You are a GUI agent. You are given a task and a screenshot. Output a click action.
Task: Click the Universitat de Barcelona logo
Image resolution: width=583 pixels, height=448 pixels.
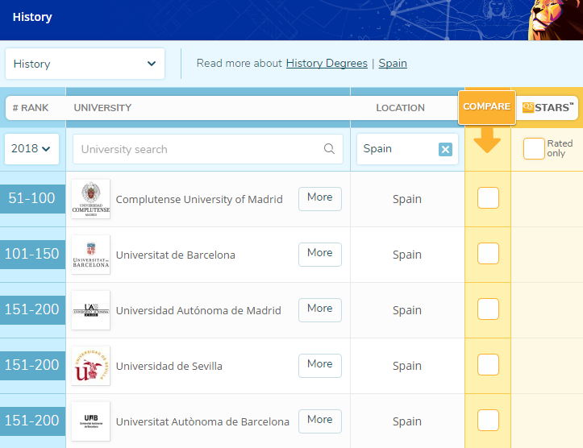click(x=91, y=255)
